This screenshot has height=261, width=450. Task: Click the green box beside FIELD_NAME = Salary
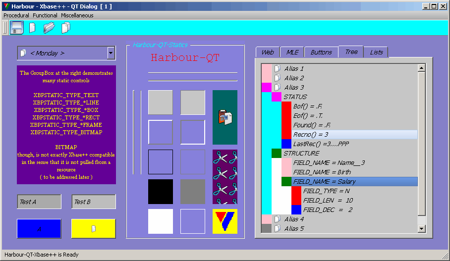pos(286,182)
